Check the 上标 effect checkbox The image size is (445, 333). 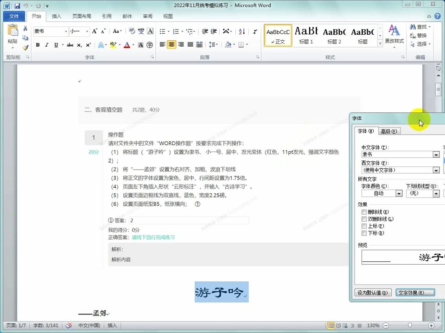click(x=364, y=226)
